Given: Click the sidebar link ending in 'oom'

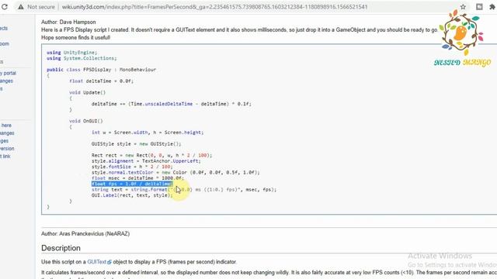Looking at the screenshot, I should pyautogui.click(x=5, y=43).
